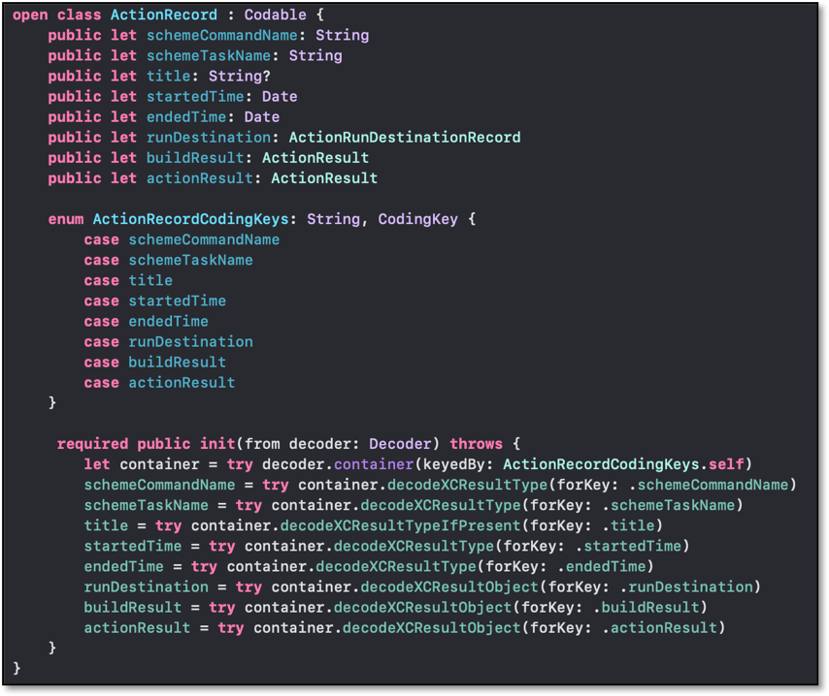The image size is (829, 696).
Task: Click the ActionRecordCodingKeys enum declaration name
Action: click(194, 219)
